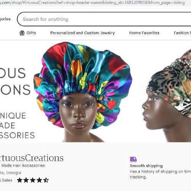Open Personalized and Custom Jewelry category
Viewport: 191px width, 191px height.
pos(83,33)
